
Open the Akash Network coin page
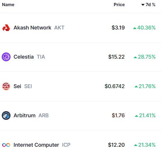click(x=32, y=28)
